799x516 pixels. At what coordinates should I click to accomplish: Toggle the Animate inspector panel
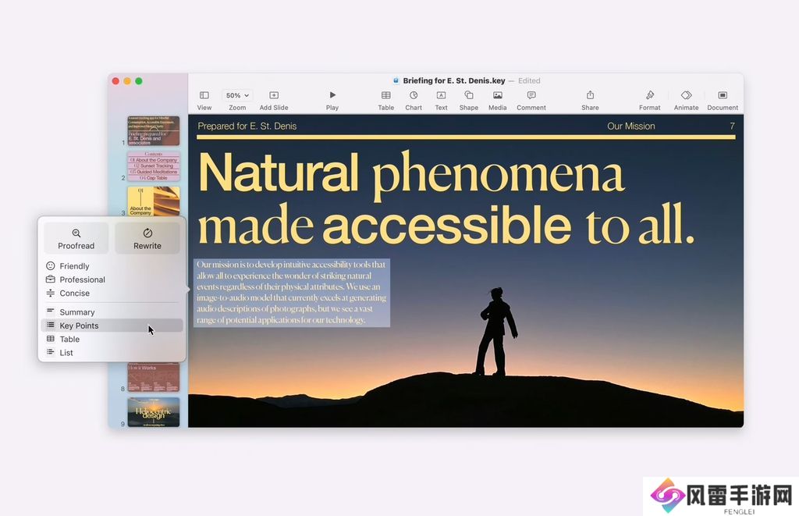tap(686, 95)
